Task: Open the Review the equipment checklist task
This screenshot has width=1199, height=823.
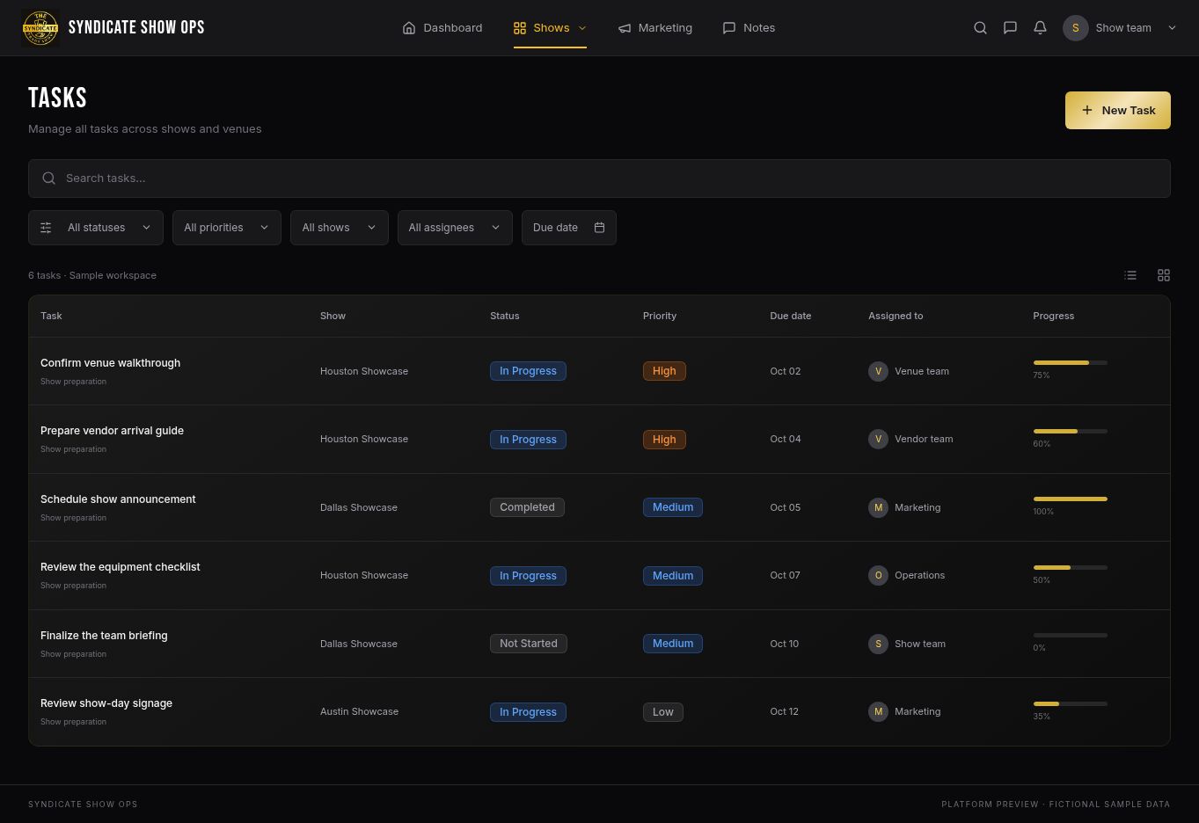Action: (121, 567)
